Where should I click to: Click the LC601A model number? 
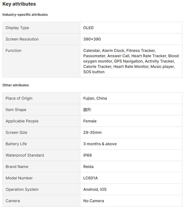pyautogui.click(x=90, y=178)
